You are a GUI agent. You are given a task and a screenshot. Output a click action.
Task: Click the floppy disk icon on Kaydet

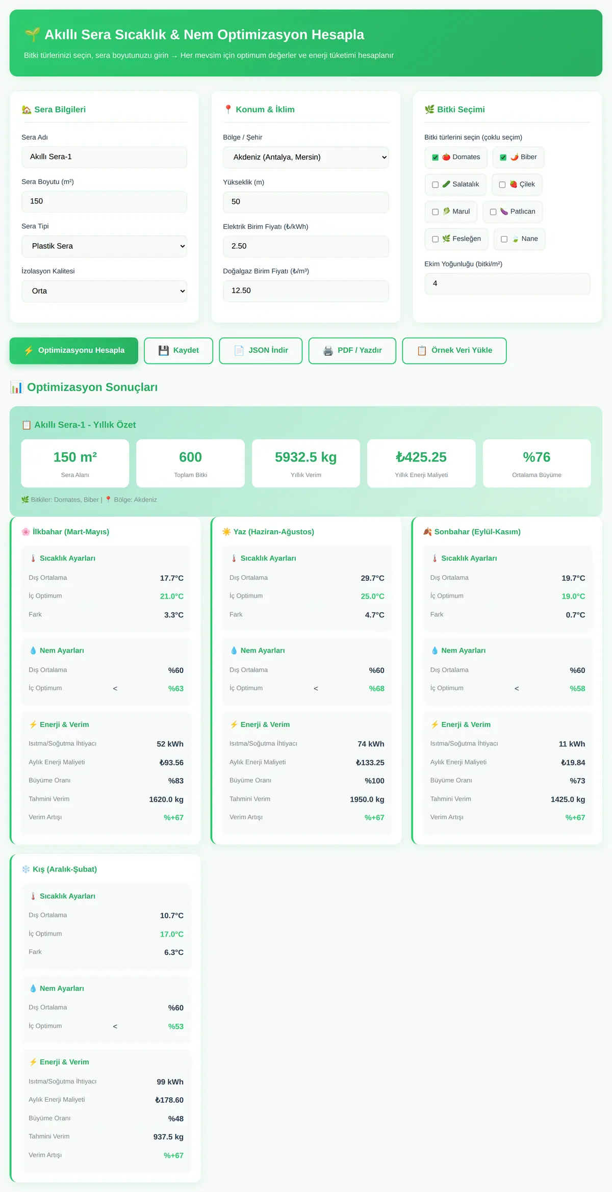[163, 350]
